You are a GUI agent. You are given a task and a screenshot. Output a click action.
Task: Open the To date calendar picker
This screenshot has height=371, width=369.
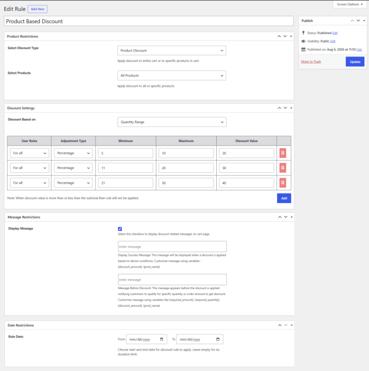pos(218,339)
